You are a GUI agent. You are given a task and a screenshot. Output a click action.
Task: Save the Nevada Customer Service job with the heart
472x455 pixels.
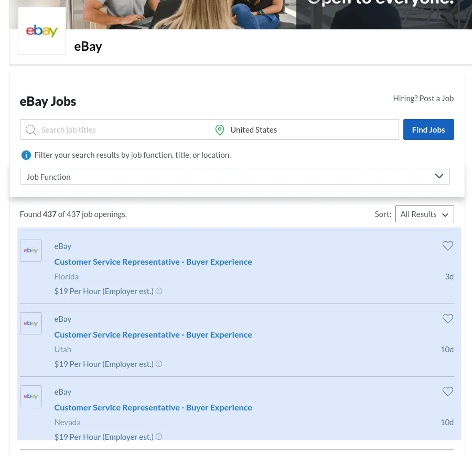tap(448, 392)
